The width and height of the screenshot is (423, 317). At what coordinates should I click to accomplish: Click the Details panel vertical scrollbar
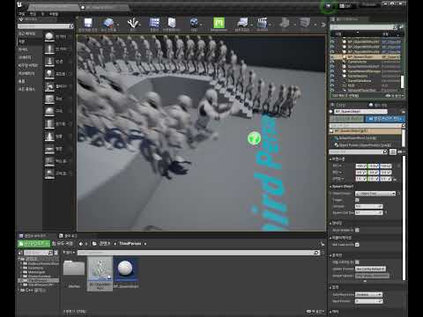[x=404, y=217]
